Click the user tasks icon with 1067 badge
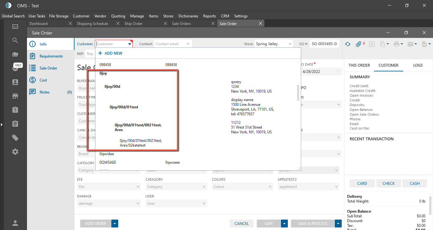This screenshot has width=433, height=230. click(15, 68)
